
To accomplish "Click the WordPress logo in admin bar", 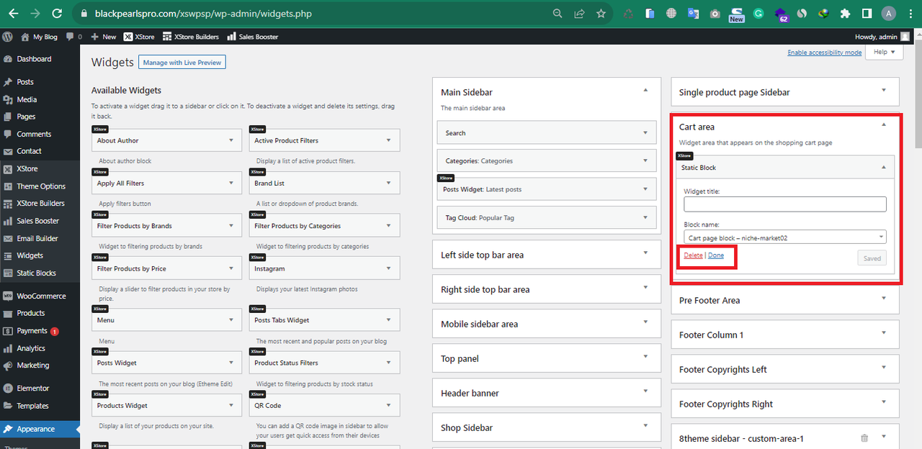I will 7,37.
